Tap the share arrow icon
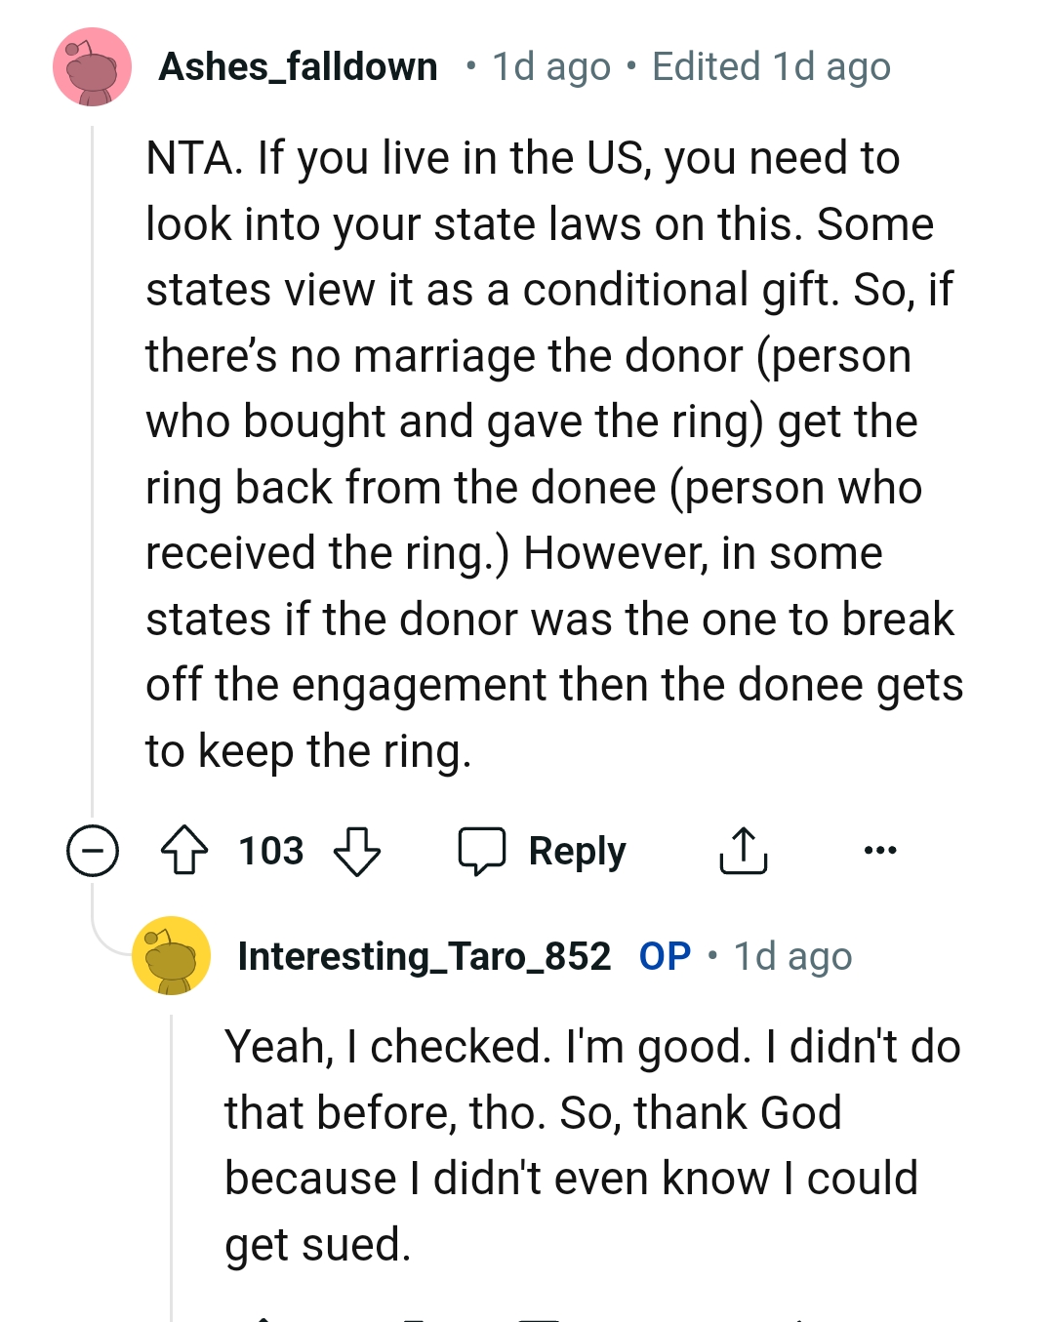This screenshot has height=1322, width=1053. coord(744,851)
